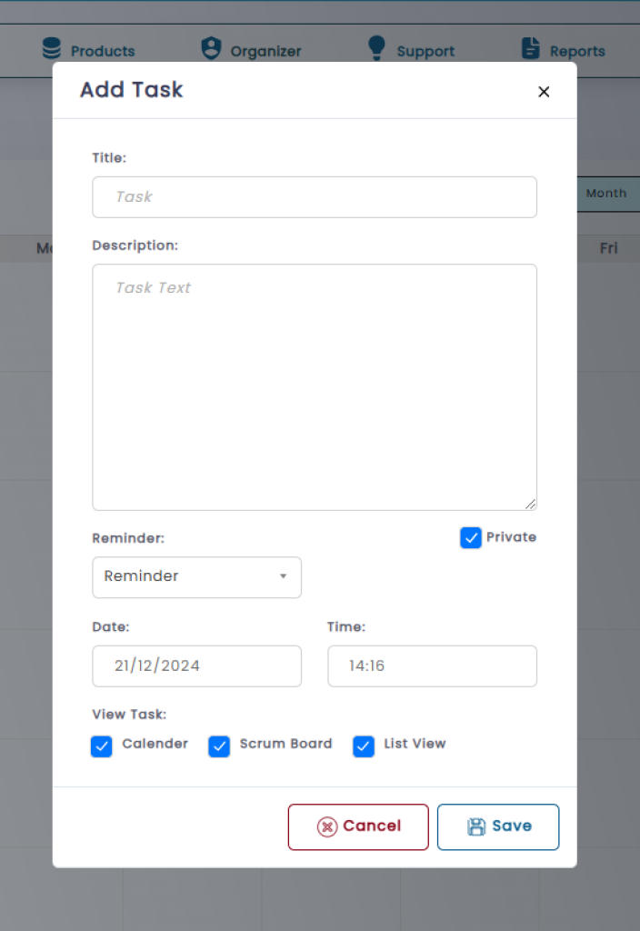Click the Save button
Screen dimensions: 640x931
[x=498, y=827]
